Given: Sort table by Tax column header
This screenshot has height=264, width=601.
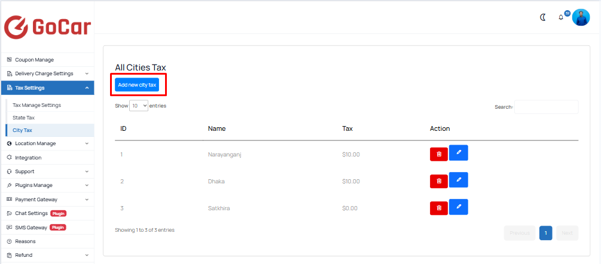Looking at the screenshot, I should 347,128.
